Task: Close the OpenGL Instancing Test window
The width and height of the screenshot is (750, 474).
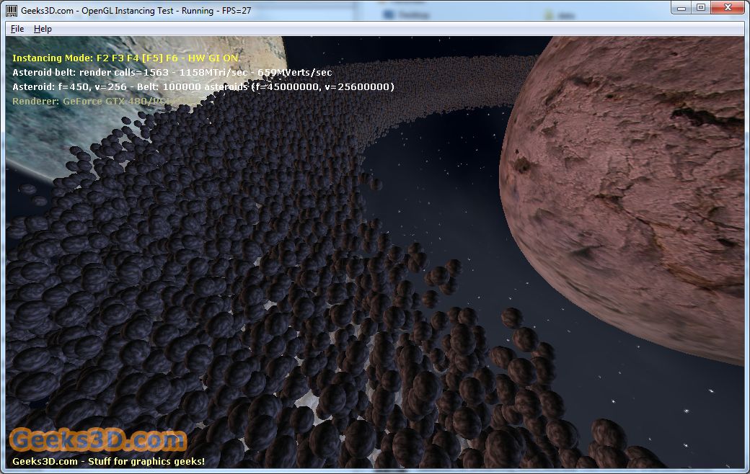Action: point(728,8)
